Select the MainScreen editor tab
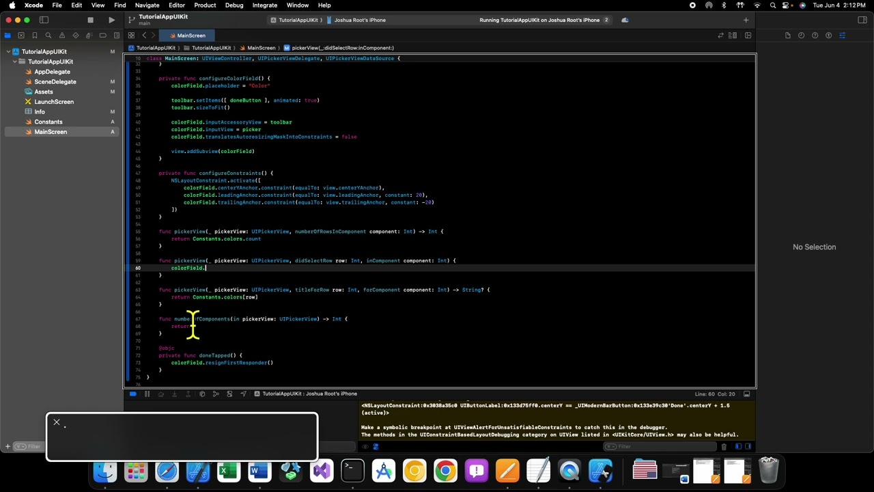 point(187,36)
